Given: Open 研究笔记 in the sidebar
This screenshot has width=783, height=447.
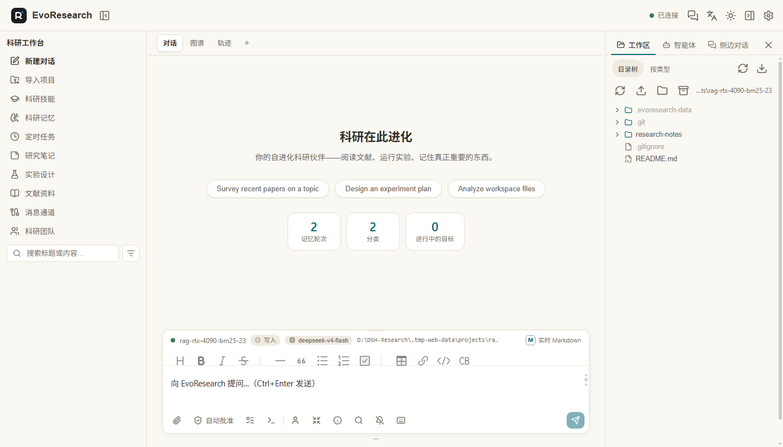Looking at the screenshot, I should pos(73,156).
